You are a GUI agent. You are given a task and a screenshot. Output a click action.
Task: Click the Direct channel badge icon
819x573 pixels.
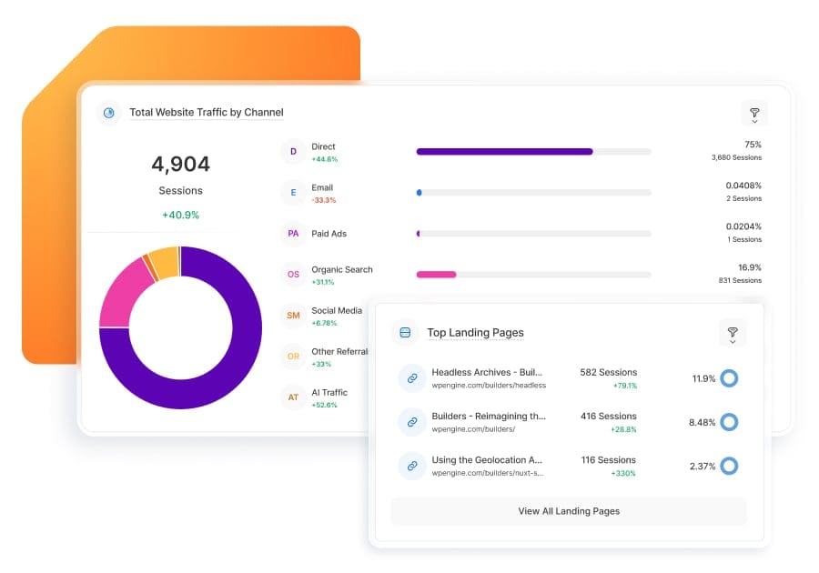pyautogui.click(x=292, y=151)
